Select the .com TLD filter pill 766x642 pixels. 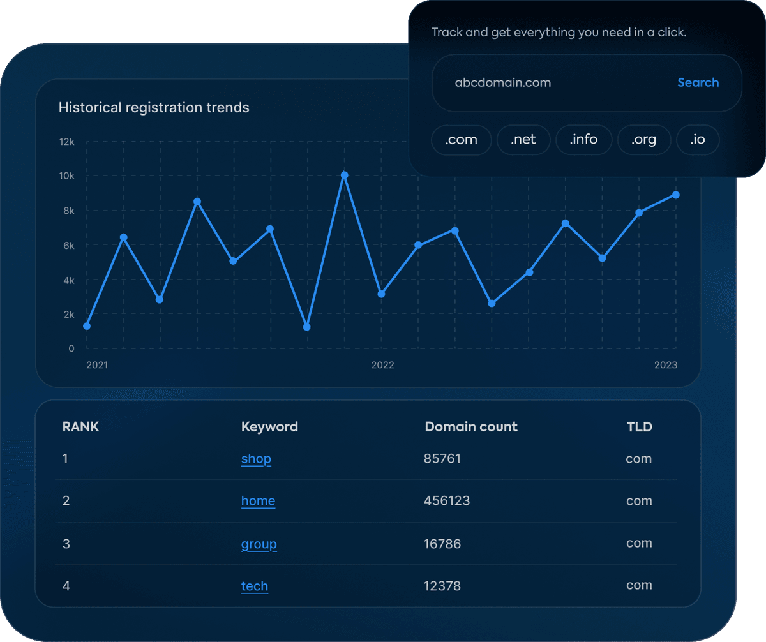(x=461, y=140)
